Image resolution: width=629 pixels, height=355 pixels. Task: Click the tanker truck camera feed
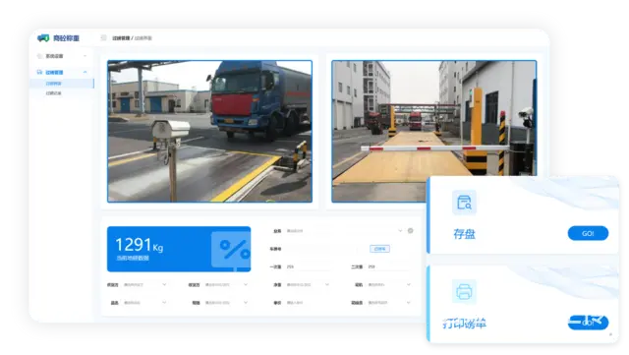pyautogui.click(x=209, y=132)
